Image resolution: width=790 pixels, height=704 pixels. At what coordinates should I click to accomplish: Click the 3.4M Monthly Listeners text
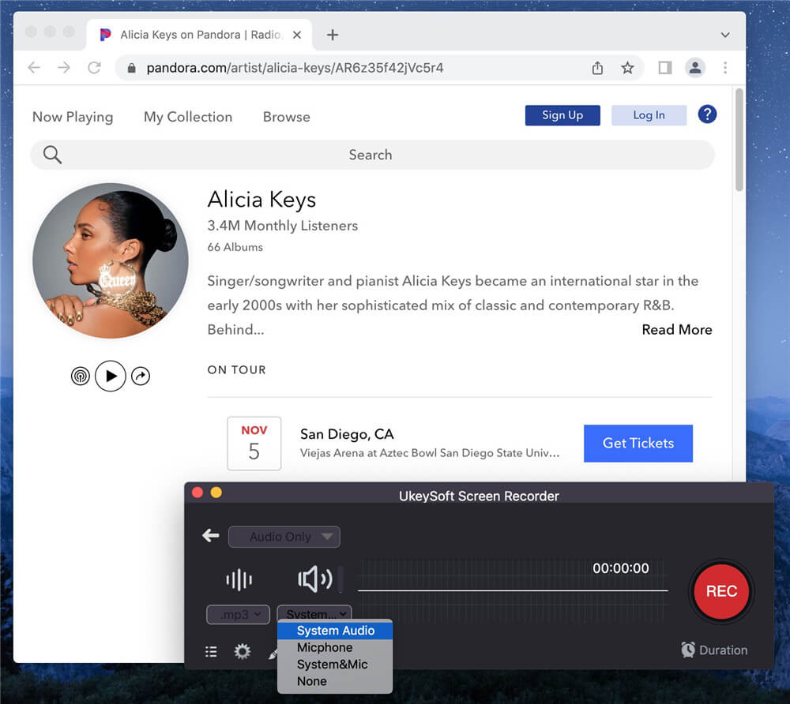tap(282, 226)
